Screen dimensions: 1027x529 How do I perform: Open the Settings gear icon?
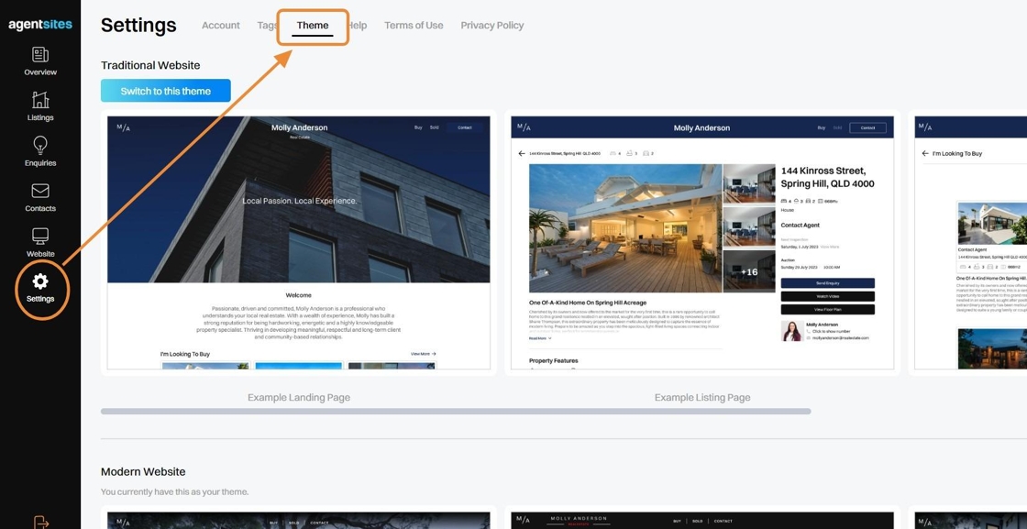[40, 281]
